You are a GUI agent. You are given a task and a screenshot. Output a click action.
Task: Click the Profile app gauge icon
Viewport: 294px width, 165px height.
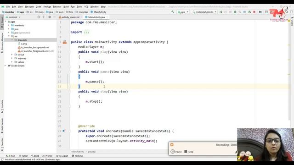pos(245,12)
